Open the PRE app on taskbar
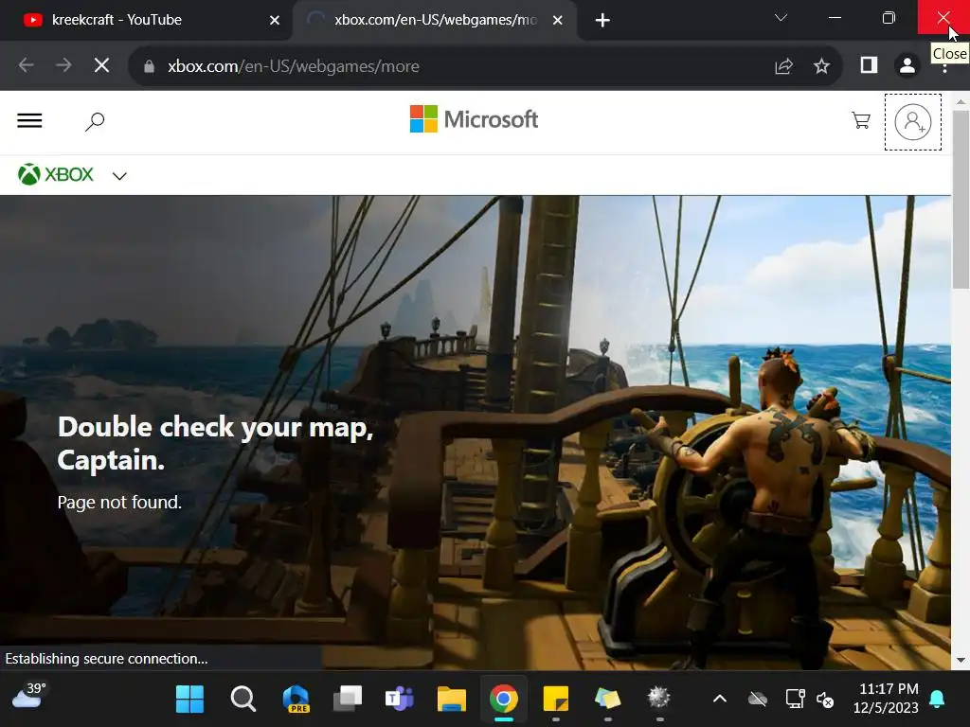The height and width of the screenshot is (727, 970). coord(296,700)
